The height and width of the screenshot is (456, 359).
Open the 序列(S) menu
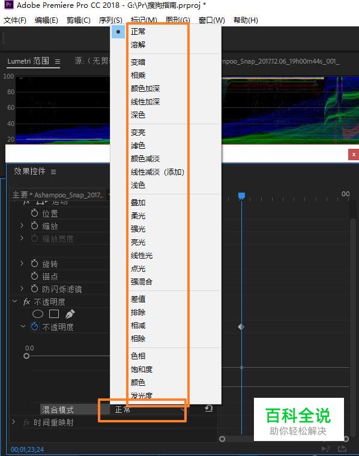point(110,20)
